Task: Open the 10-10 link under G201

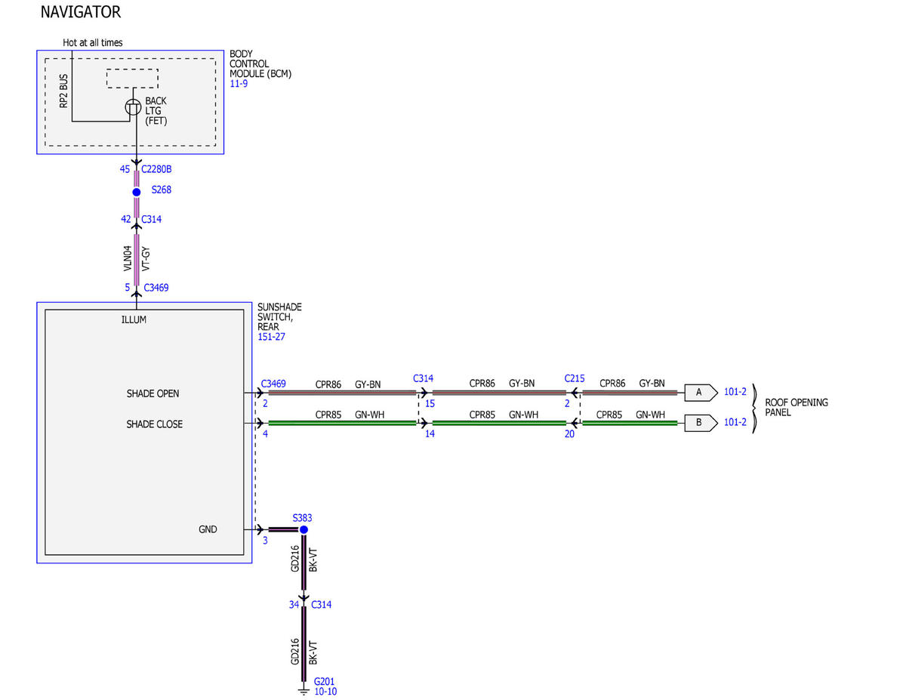Action: tap(325, 691)
